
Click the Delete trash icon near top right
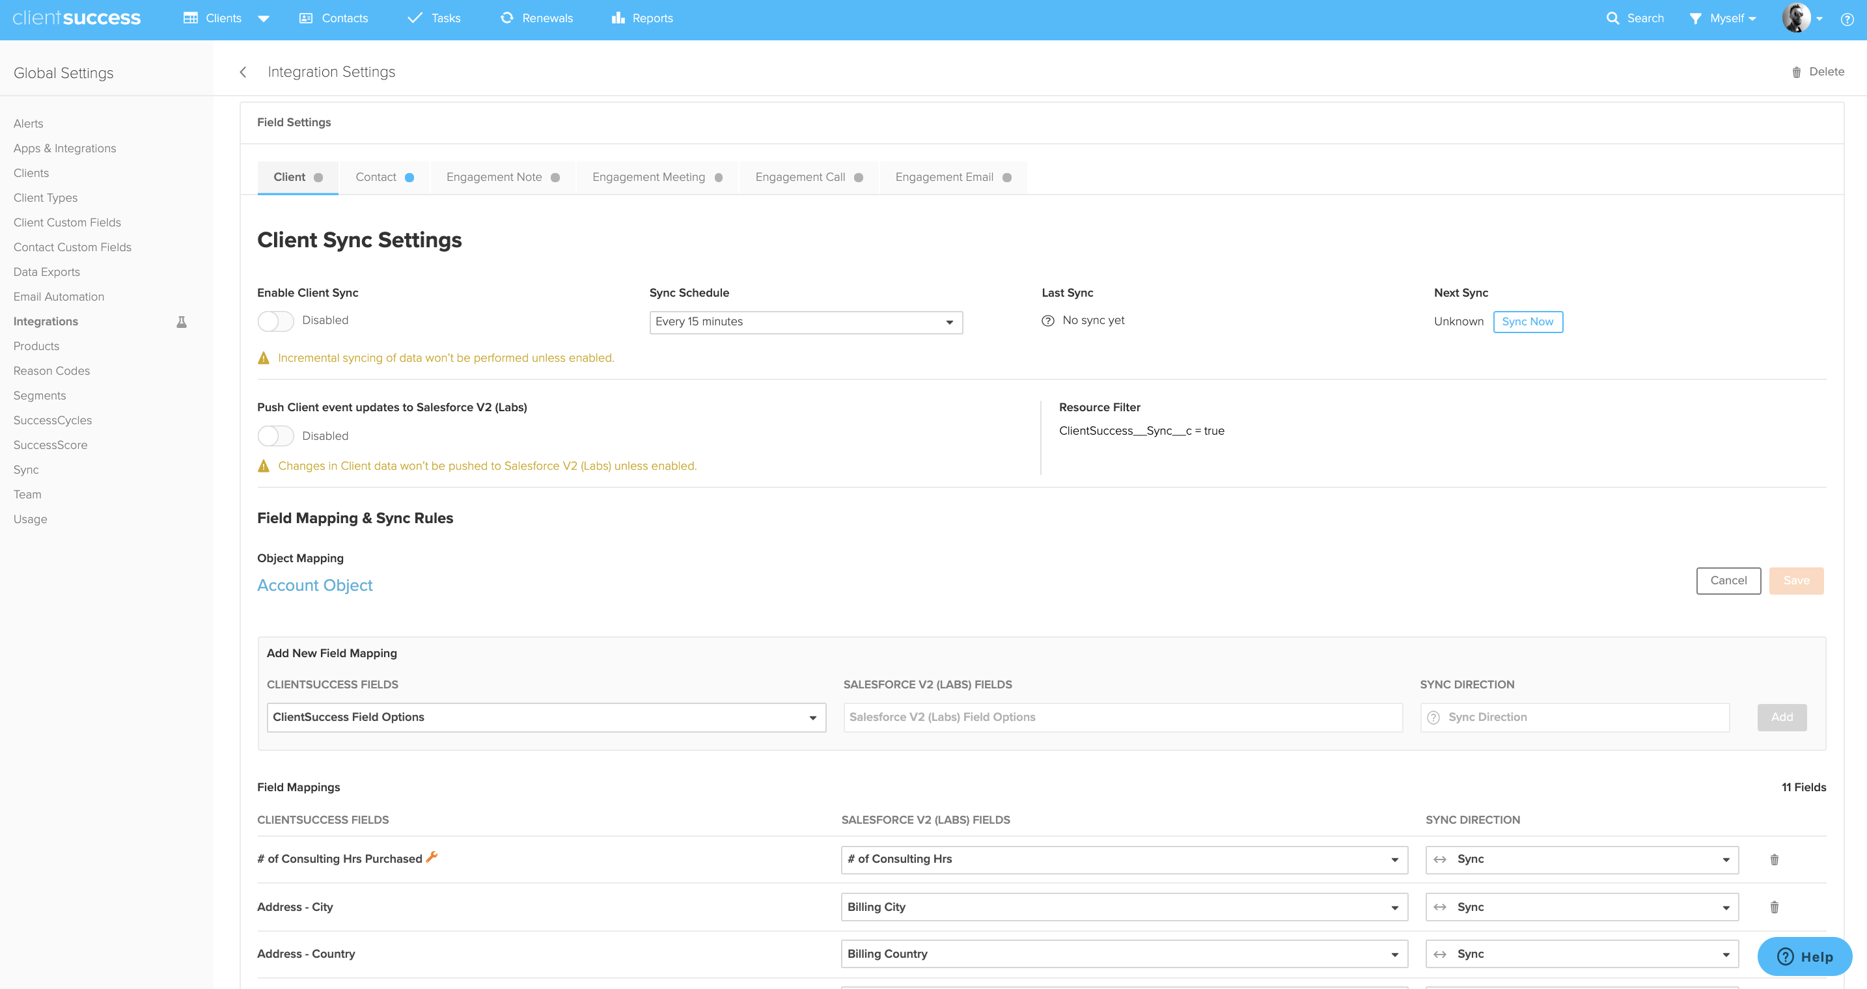point(1796,72)
